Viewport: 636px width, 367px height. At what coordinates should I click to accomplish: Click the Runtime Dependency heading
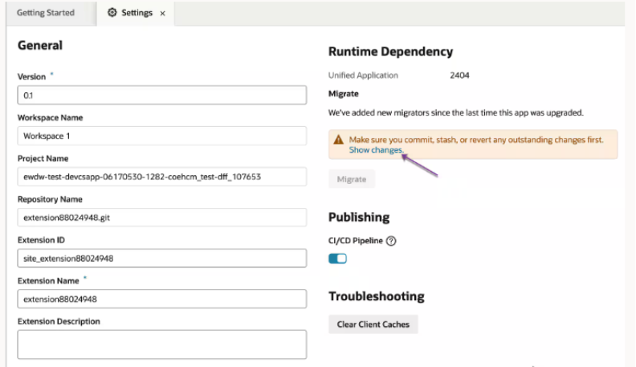coord(390,51)
